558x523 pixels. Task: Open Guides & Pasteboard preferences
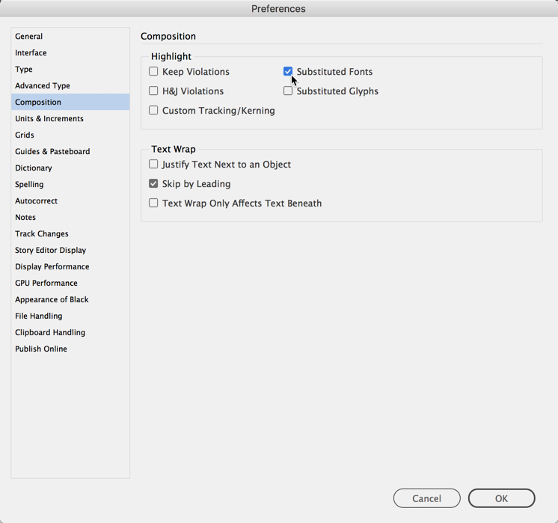(x=52, y=151)
